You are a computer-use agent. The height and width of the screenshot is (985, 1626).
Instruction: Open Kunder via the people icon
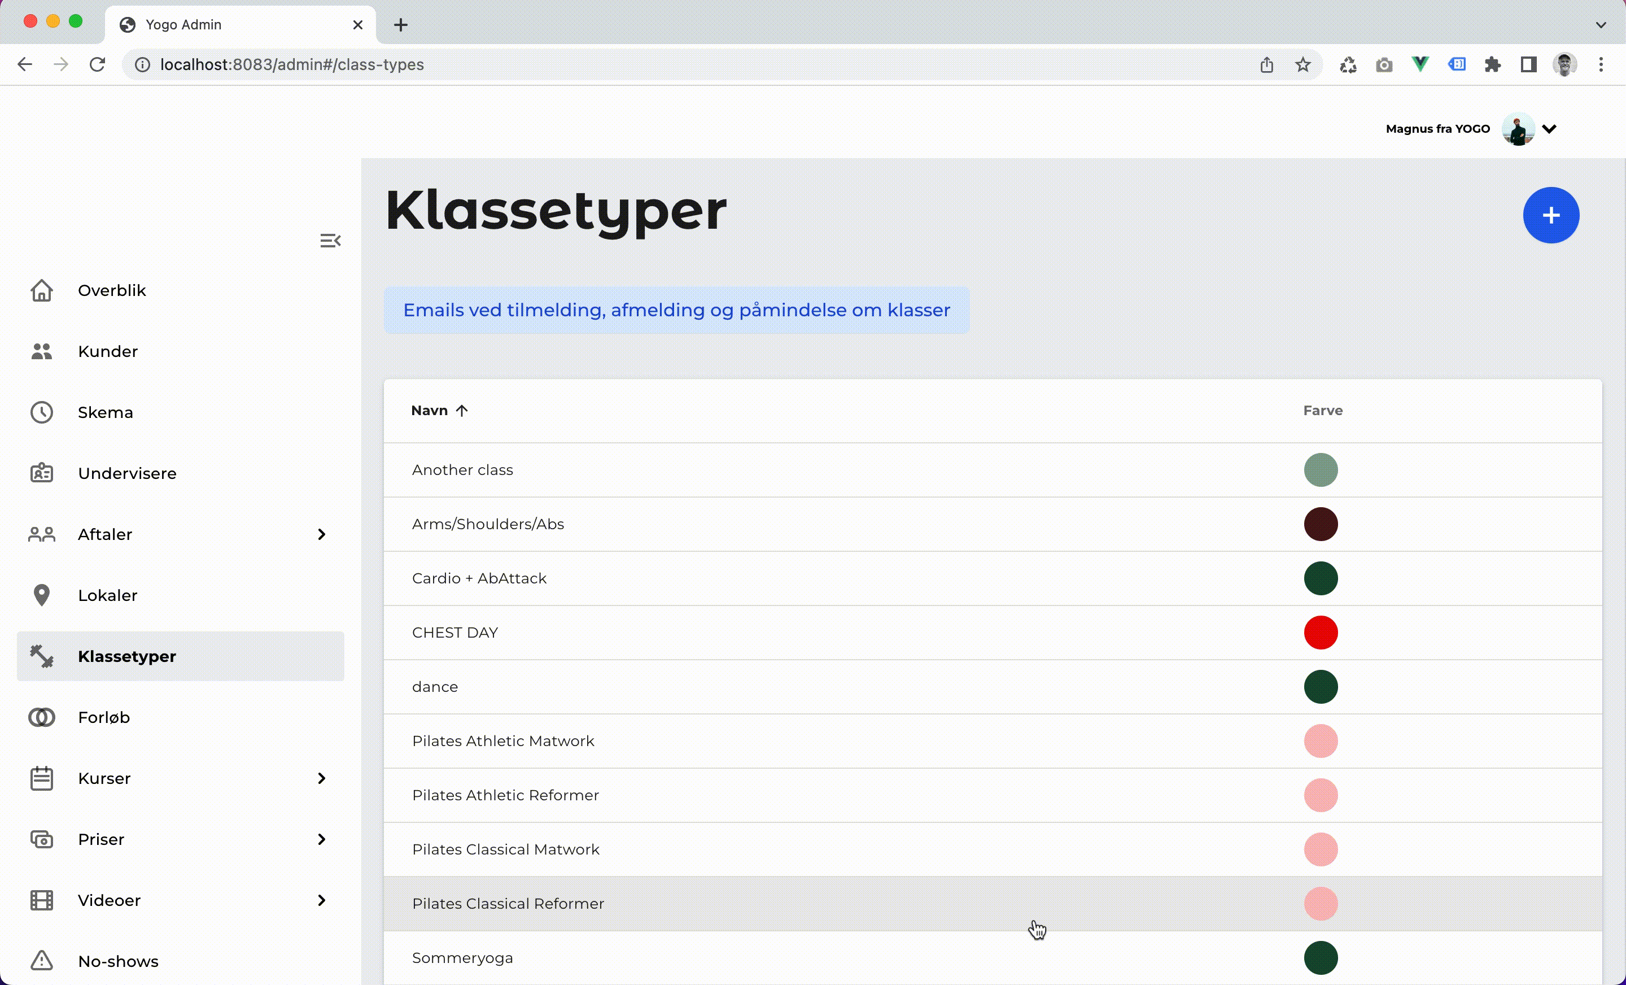click(x=42, y=351)
